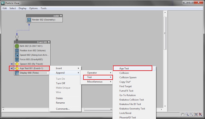Click the Display 008 operator icon
This screenshot has height=119, width=205.
(x=17, y=73)
